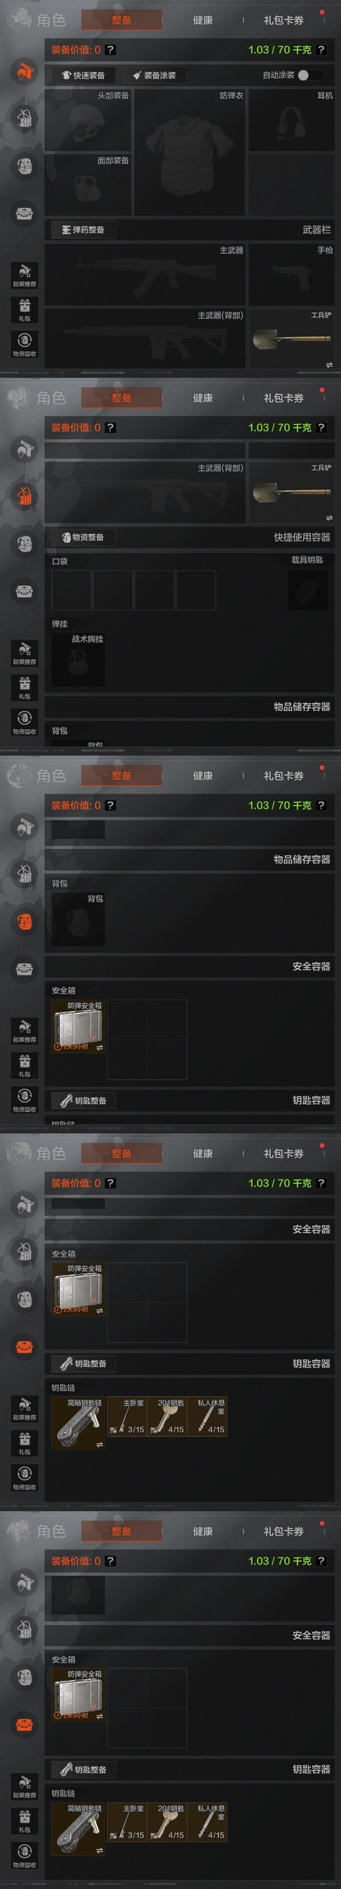The width and height of the screenshot is (341, 1889).
Task: Select the empty 面部装备 mask slot
Action: [88, 184]
